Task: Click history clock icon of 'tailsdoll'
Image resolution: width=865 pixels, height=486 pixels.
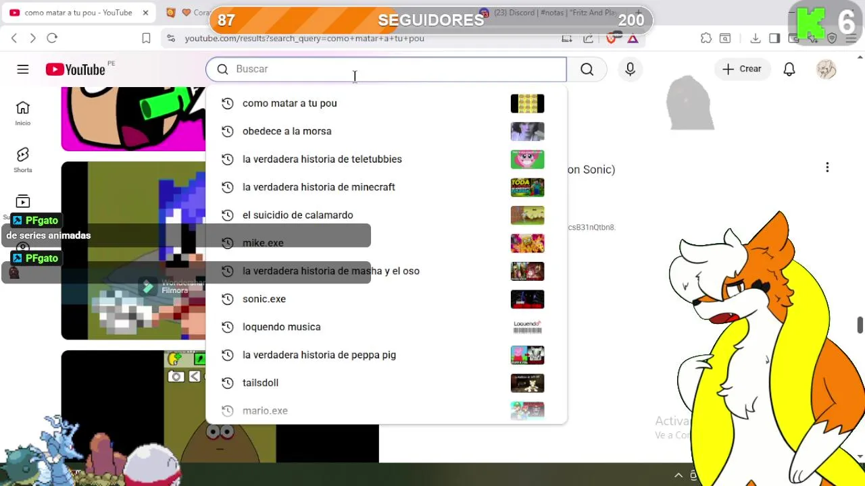Action: [228, 383]
